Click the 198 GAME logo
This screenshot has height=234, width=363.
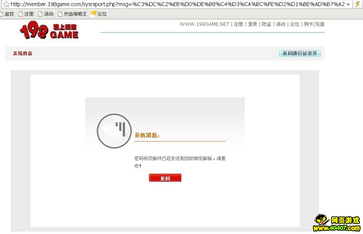[49, 30]
